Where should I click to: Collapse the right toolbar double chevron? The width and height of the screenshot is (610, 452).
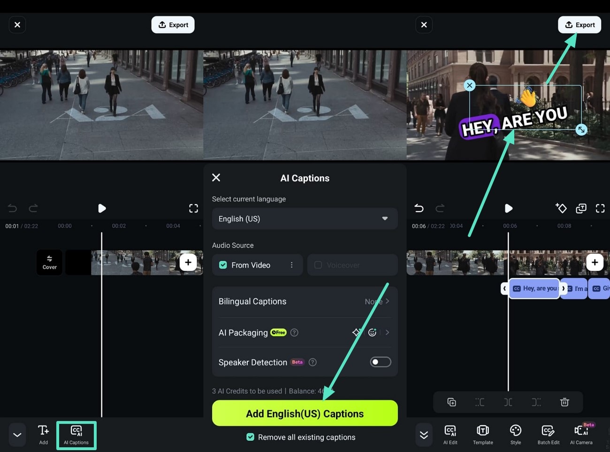click(424, 435)
